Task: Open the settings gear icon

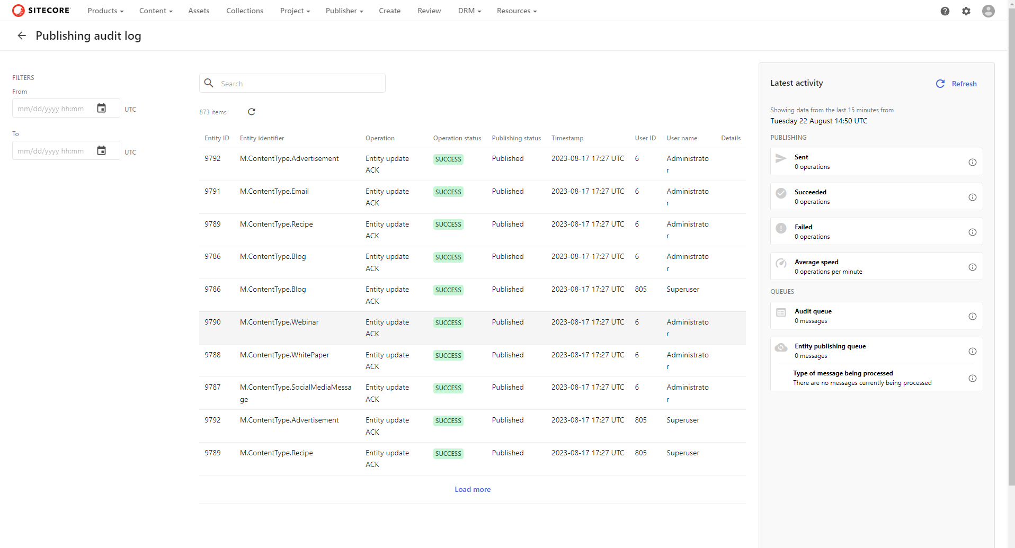Action: coord(966,11)
